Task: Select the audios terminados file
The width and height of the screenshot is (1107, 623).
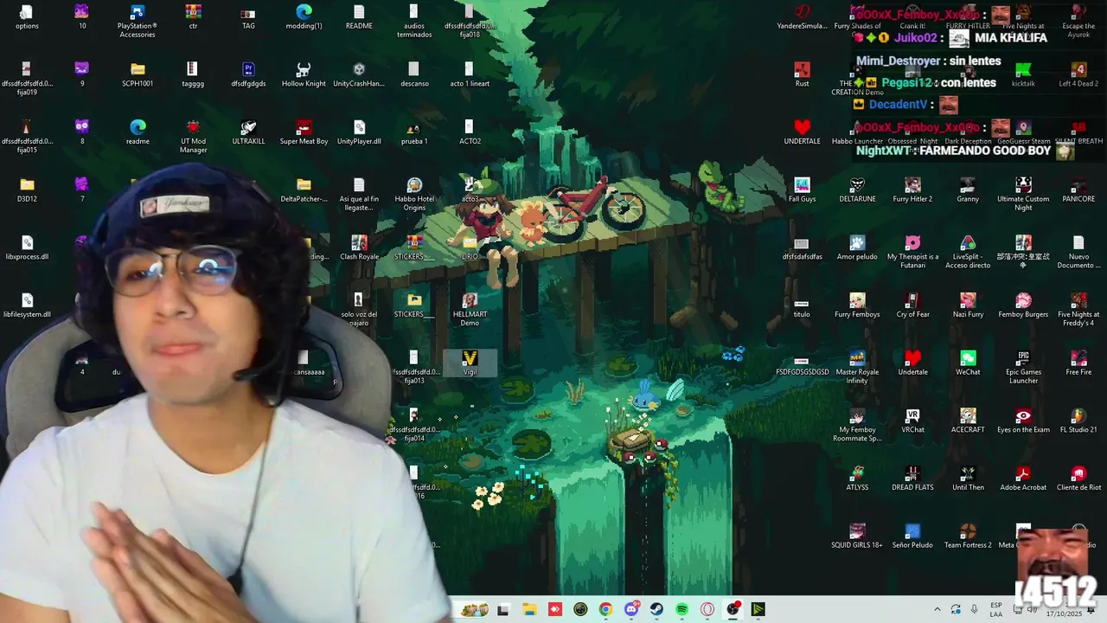Action: [414, 22]
